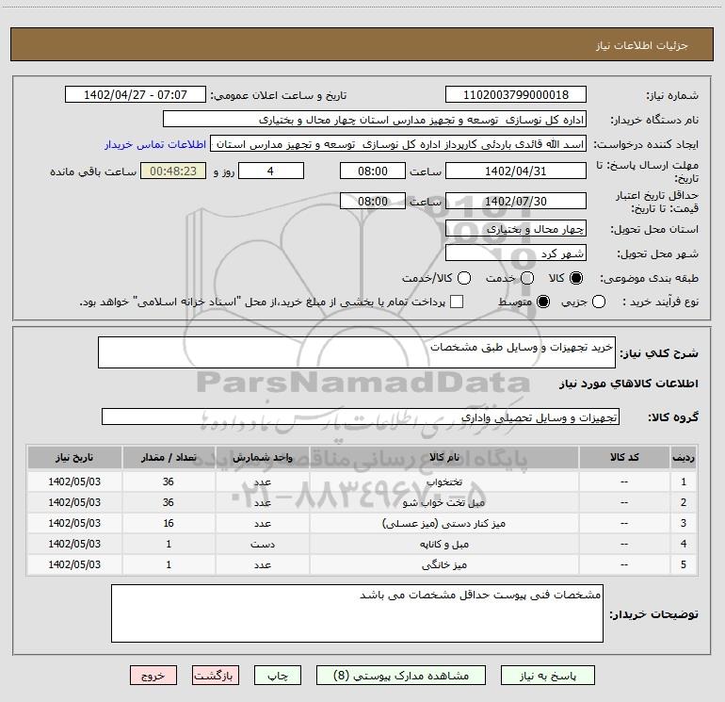Click the general description box خرید تجهیزات
The image size is (725, 702).
click(357, 352)
